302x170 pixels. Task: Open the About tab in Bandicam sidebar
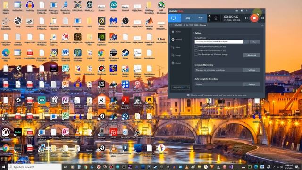tap(176, 63)
